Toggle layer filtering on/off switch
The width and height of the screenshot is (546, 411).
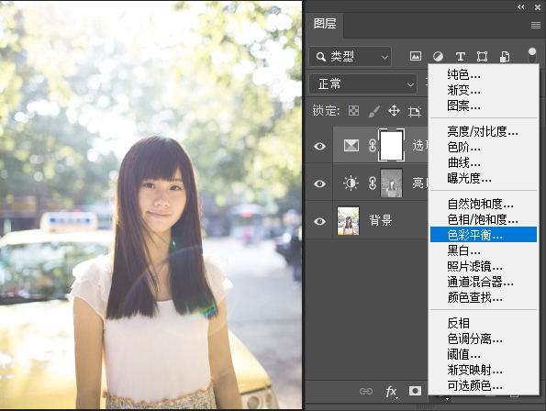click(532, 56)
